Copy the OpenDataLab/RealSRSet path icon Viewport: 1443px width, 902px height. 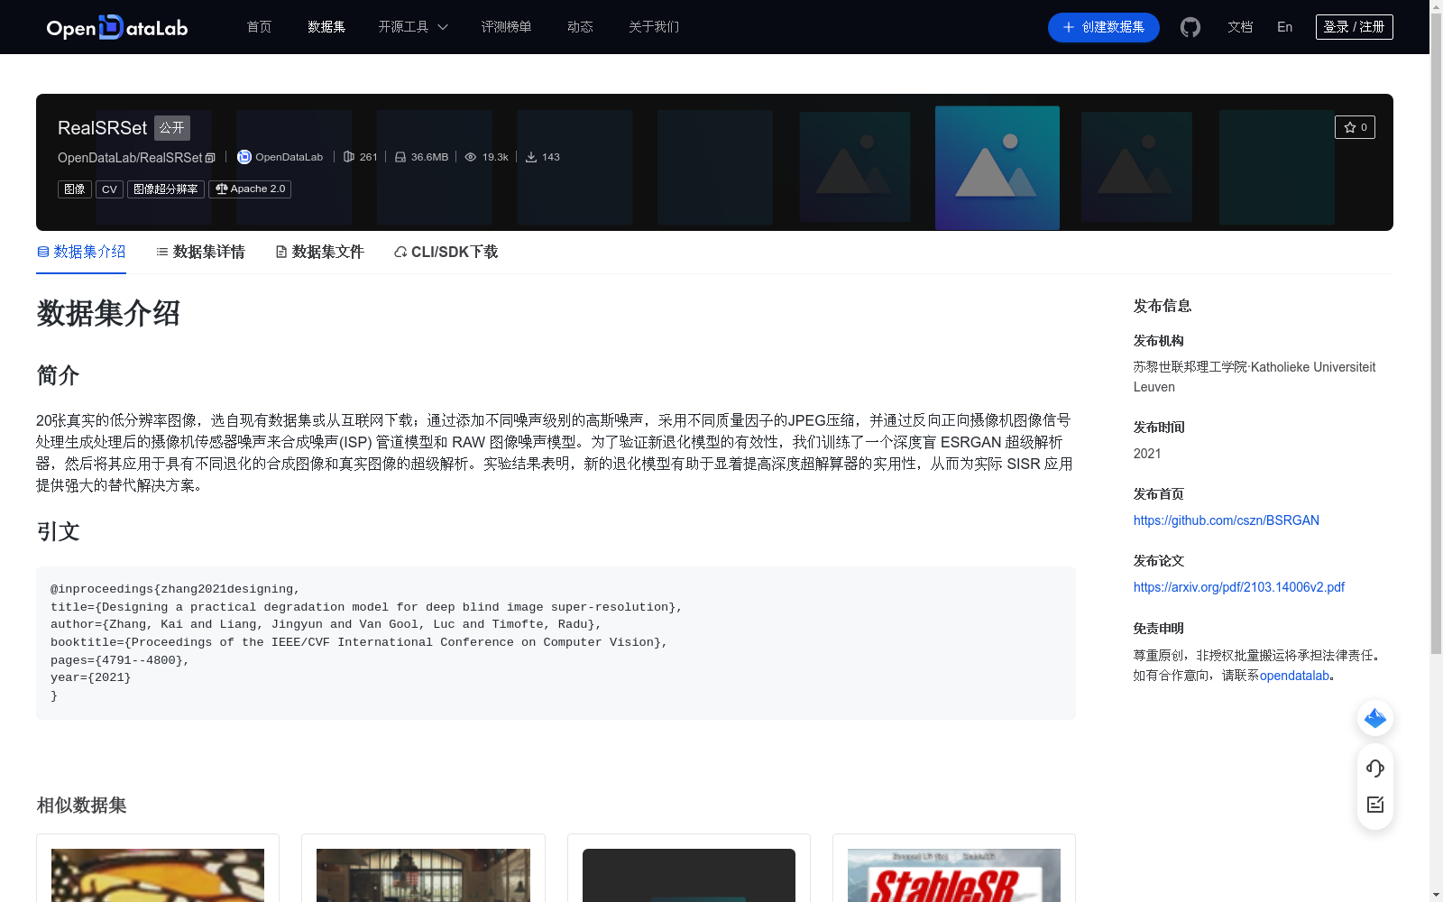click(210, 158)
